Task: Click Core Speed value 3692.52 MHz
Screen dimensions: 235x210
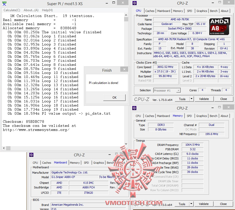Action: click(x=165, y=67)
